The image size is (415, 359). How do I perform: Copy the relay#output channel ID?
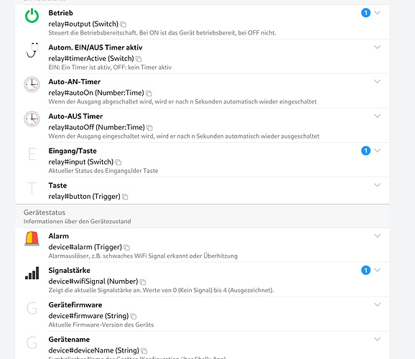click(x=123, y=24)
